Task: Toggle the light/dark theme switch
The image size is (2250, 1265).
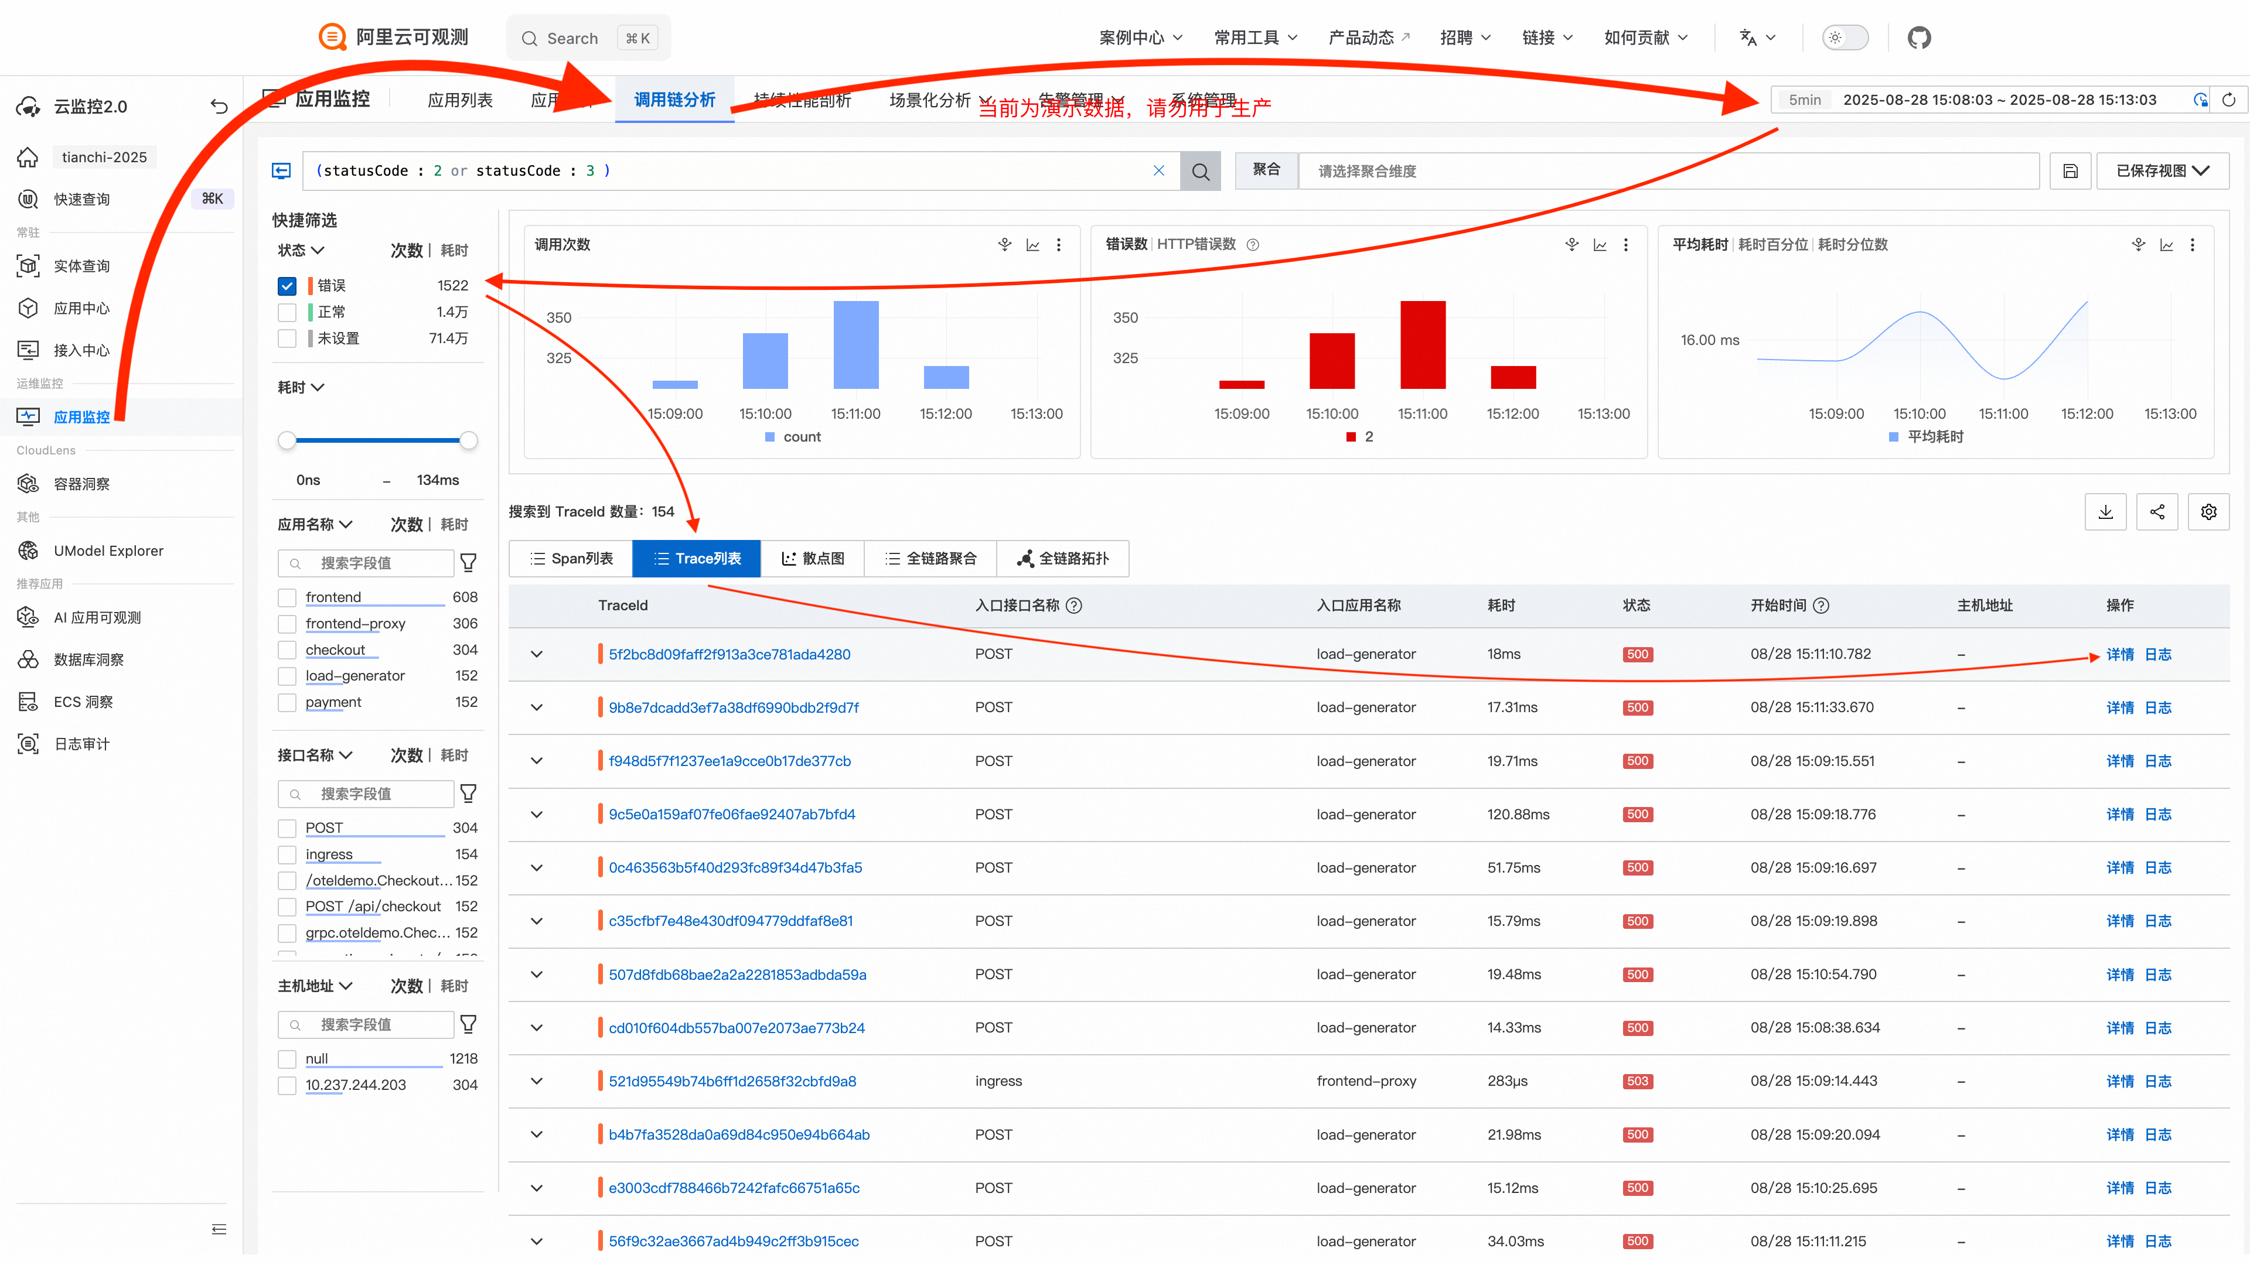Action: [1845, 37]
